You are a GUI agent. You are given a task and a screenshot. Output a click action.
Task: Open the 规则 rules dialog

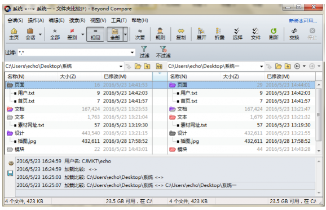click(x=160, y=34)
